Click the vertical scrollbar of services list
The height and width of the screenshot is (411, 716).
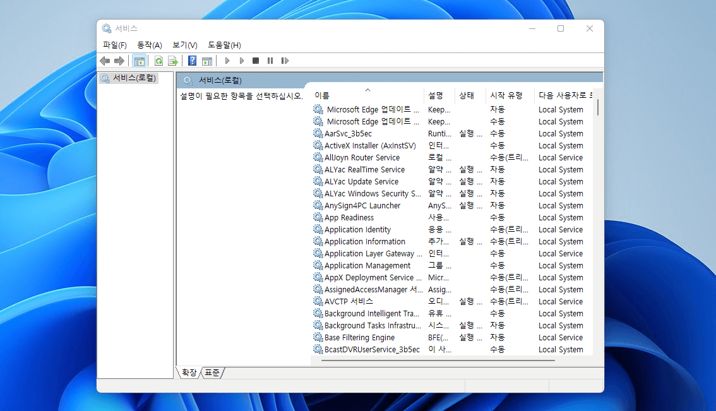598,108
